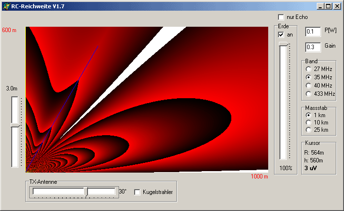Choose the 40 MHz band

pos(308,86)
